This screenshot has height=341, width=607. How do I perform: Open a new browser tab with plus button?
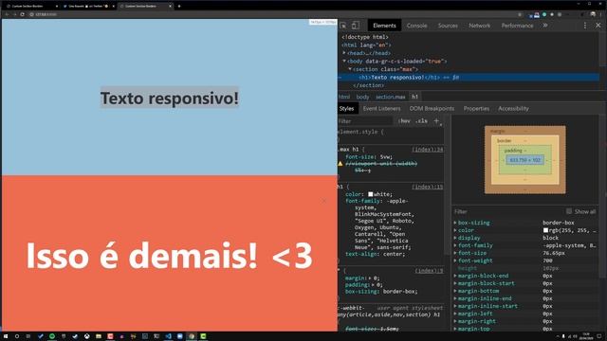click(x=179, y=7)
